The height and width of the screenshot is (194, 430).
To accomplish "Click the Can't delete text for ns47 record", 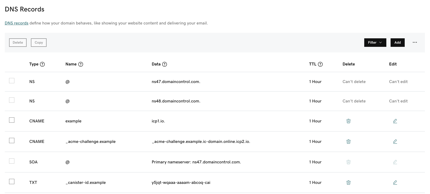I will (x=354, y=82).
